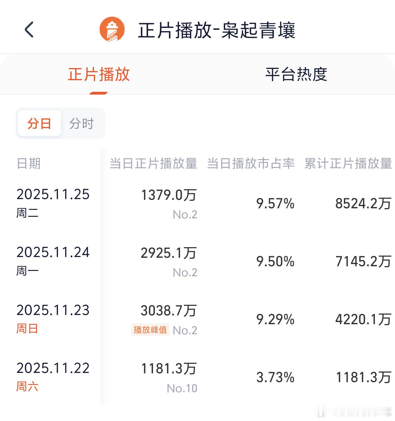
Task: Tap the orange drama poster icon beside the title
Action: click(x=112, y=30)
